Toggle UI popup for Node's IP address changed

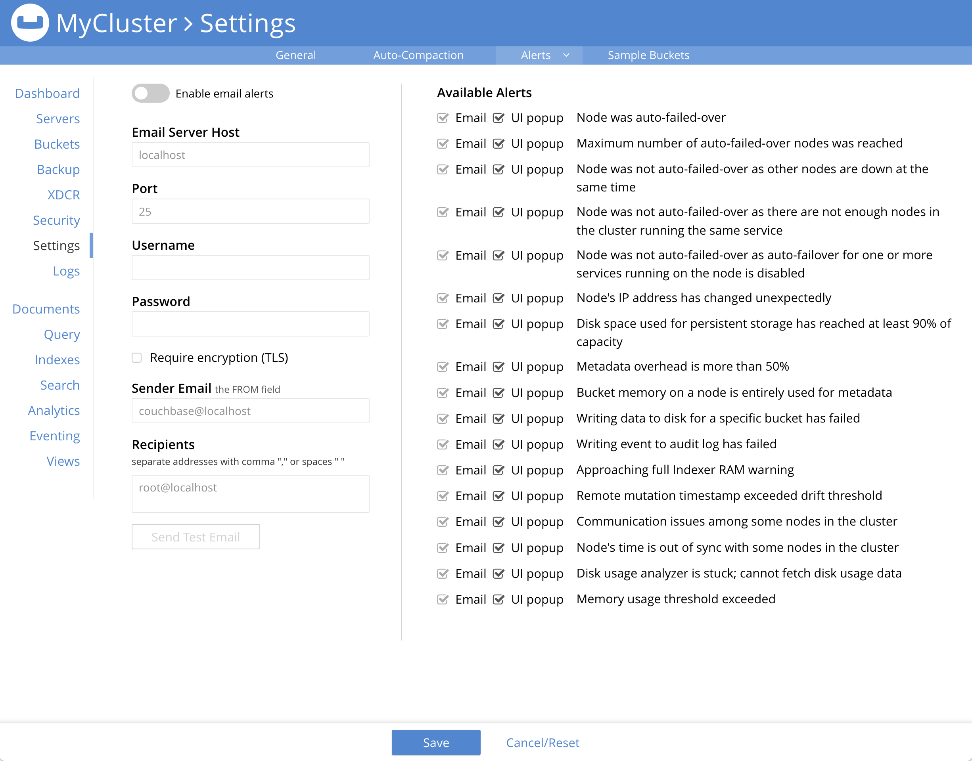(499, 298)
